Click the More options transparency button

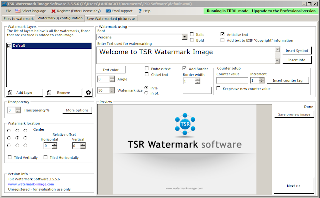tap(77, 110)
